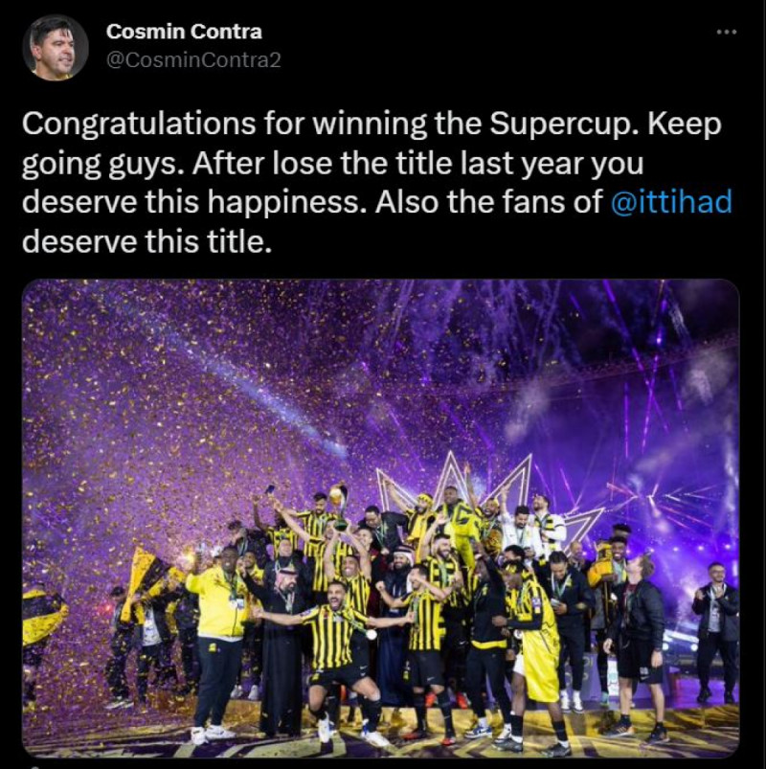The height and width of the screenshot is (769, 766).
Task: Click Cosmin Contra's profile avatar
Action: point(56,48)
